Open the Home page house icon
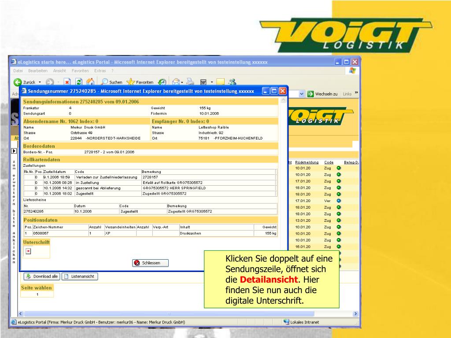Viewport: 451px width, 338px height. (90, 82)
